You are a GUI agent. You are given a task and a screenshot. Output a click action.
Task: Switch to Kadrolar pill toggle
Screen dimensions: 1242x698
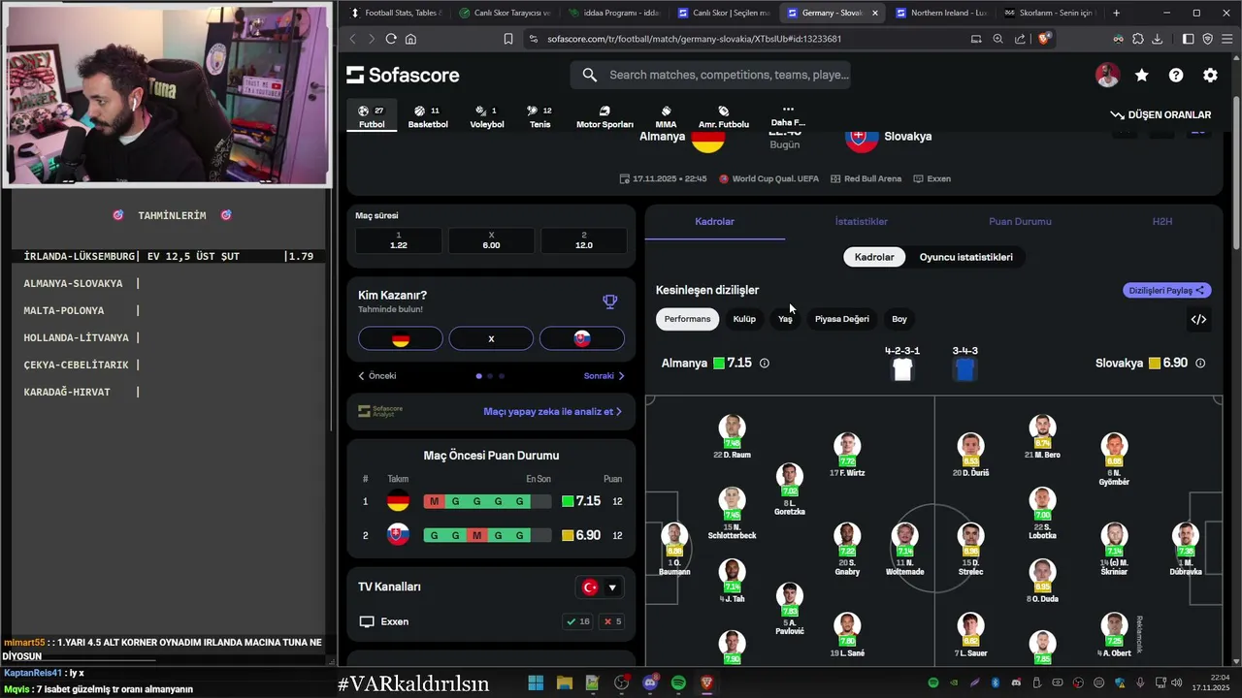point(874,257)
